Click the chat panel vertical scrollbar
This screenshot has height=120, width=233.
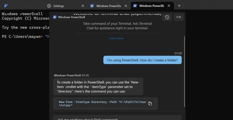[x=184, y=71]
